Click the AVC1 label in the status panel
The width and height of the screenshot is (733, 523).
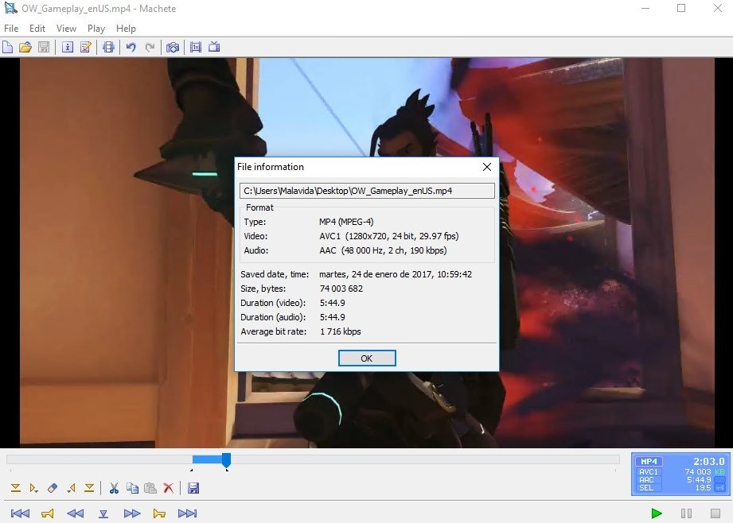coord(648,472)
